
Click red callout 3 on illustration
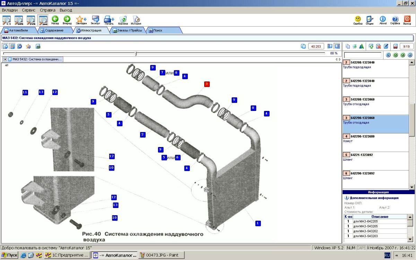pyautogui.click(x=207, y=84)
